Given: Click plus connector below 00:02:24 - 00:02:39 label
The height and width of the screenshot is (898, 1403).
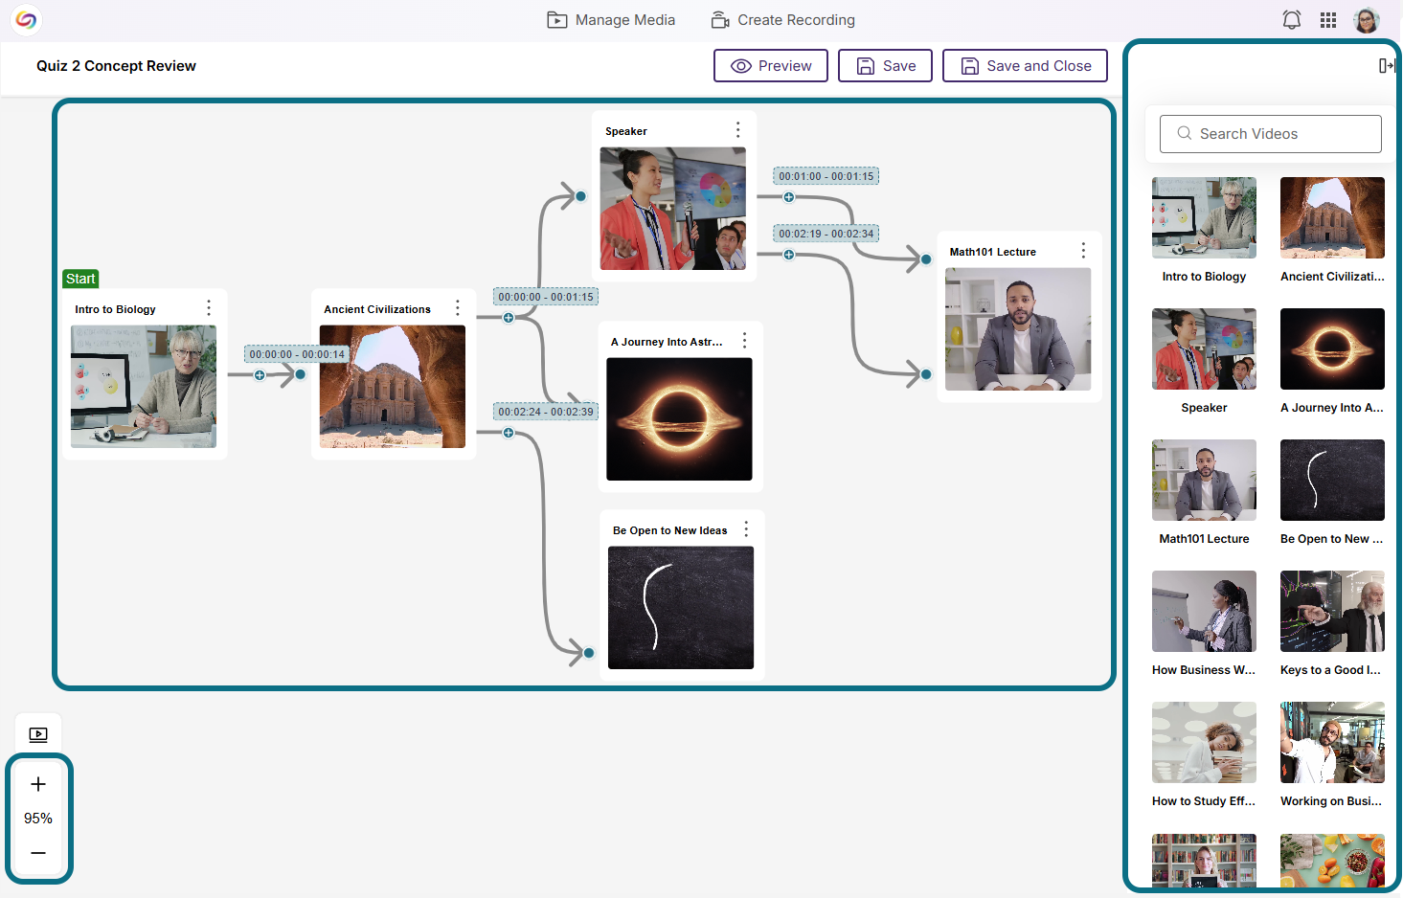Looking at the screenshot, I should 509,433.
